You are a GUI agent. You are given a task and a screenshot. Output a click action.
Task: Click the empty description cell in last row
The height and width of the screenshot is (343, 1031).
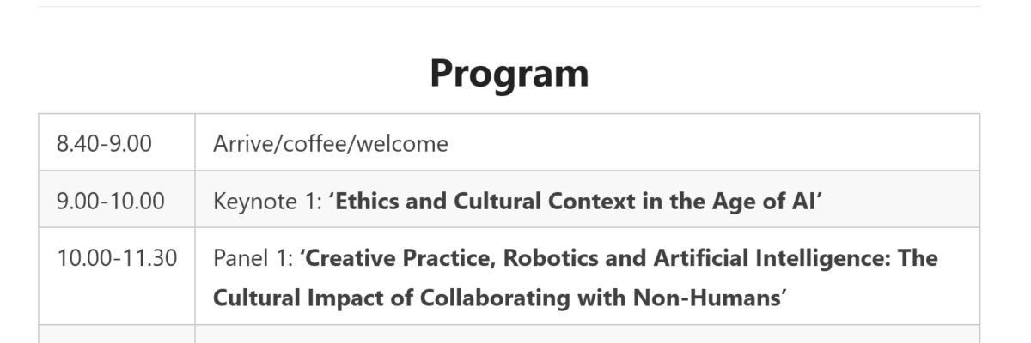point(587,334)
